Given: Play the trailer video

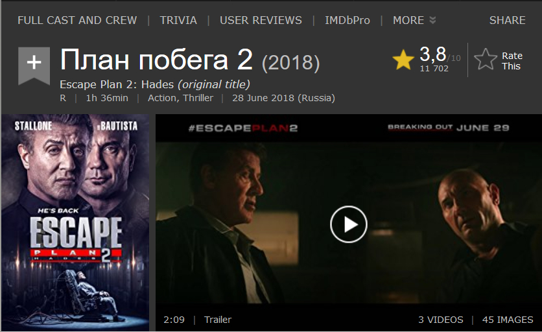Looking at the screenshot, I should click(348, 224).
